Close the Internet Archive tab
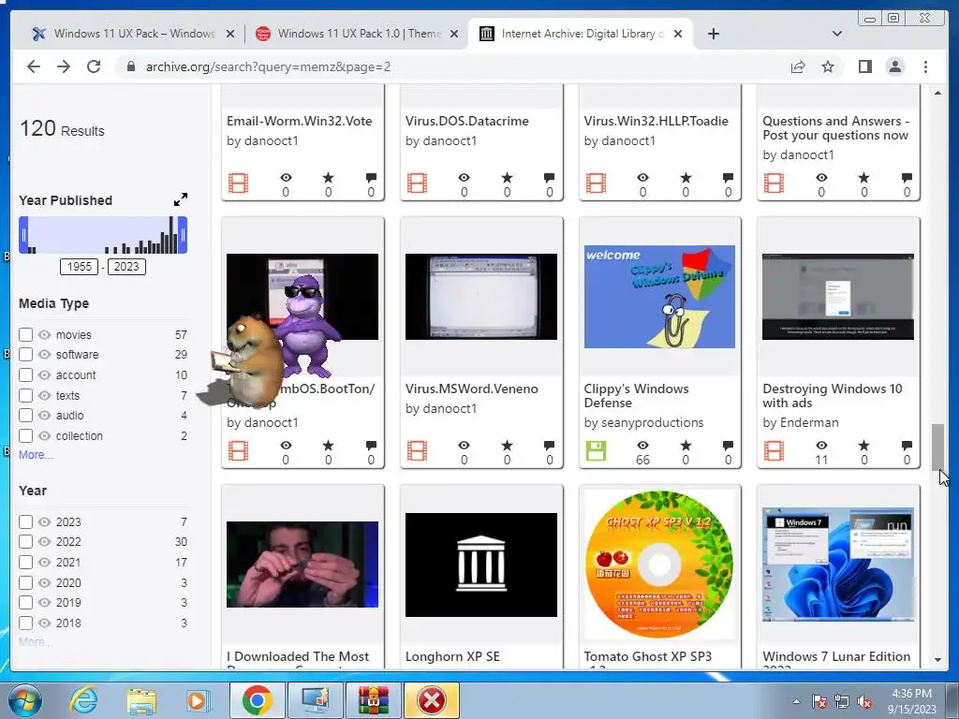 (x=678, y=34)
